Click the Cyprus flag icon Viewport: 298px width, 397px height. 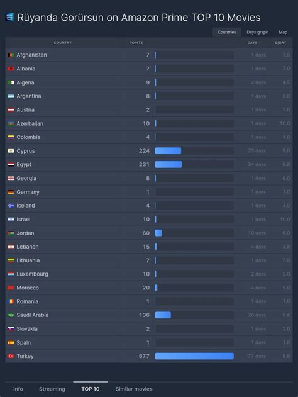tap(11, 151)
